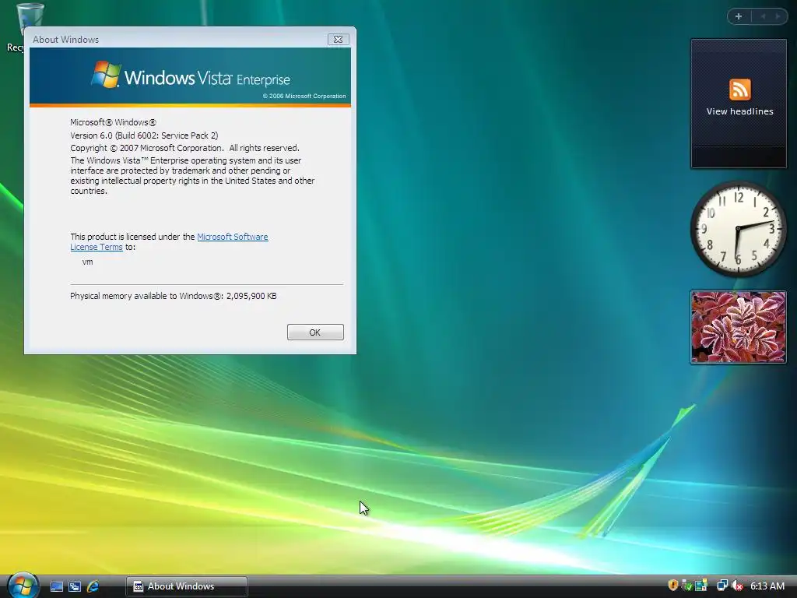
Task: Click Switch between windows quick launch icon
Action: tap(75, 586)
